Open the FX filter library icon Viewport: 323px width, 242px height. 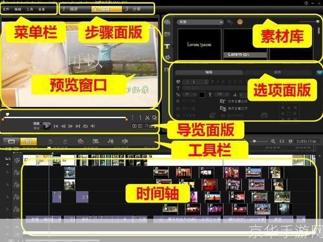(x=167, y=70)
